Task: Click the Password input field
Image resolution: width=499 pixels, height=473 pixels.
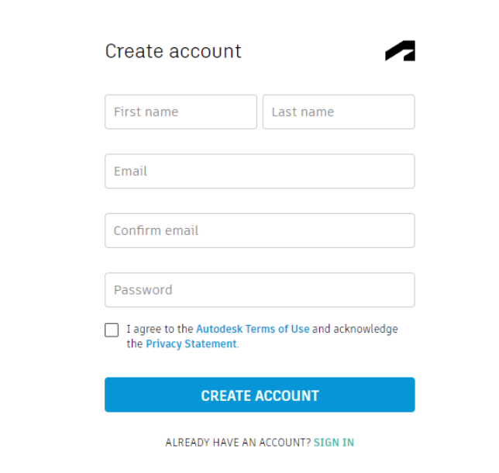Action: coord(260,290)
